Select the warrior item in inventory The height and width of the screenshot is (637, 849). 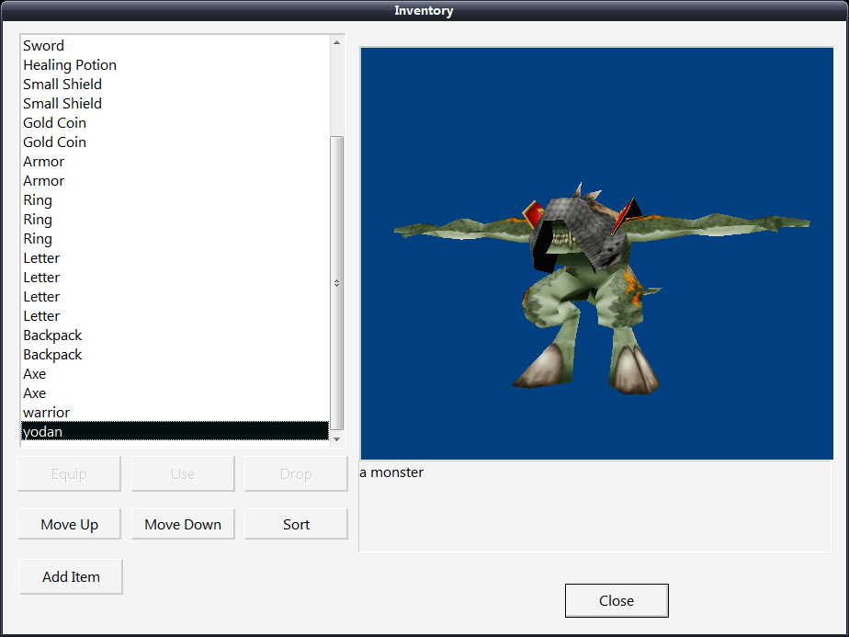[175, 412]
